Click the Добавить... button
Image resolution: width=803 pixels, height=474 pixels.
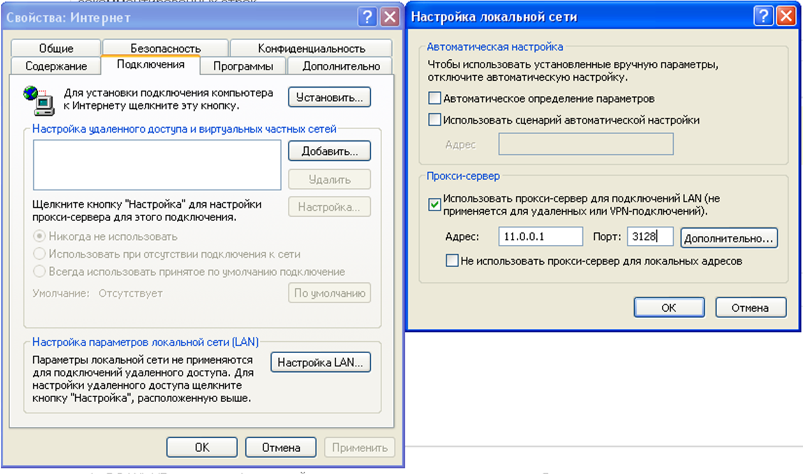(329, 152)
